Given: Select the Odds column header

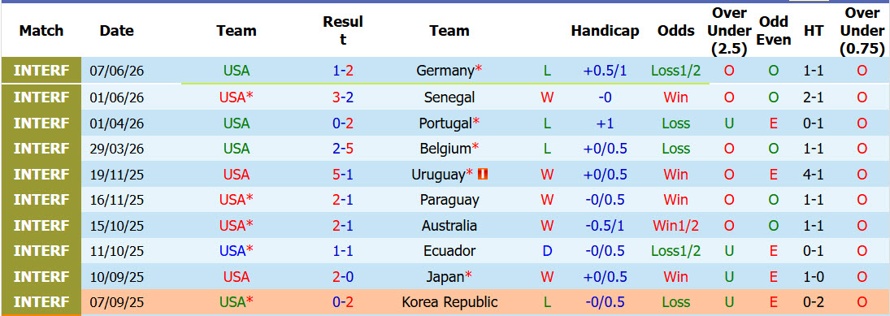Looking at the screenshot, I should tap(675, 31).
